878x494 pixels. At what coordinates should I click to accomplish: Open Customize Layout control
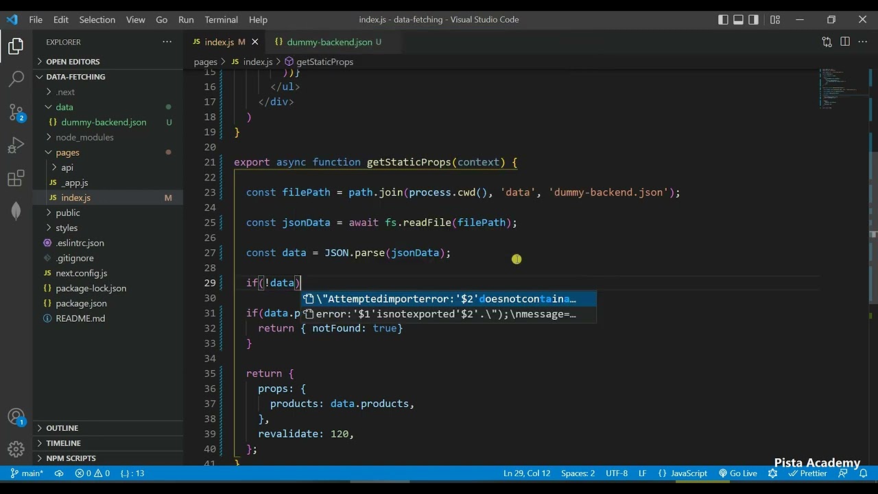(774, 20)
